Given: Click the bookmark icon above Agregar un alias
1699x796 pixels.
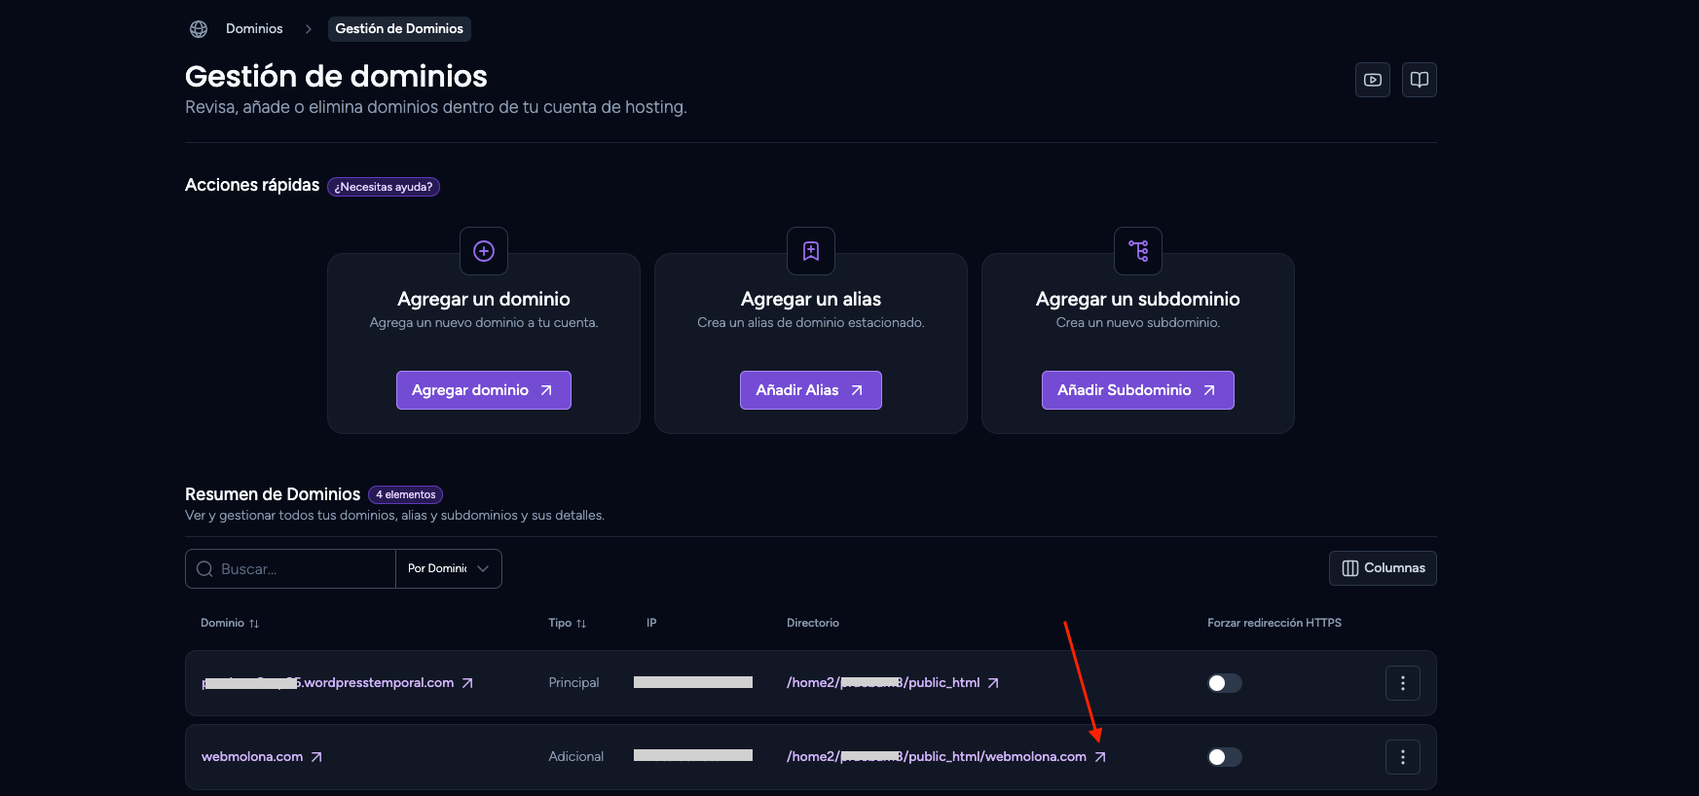Looking at the screenshot, I should point(811,251).
